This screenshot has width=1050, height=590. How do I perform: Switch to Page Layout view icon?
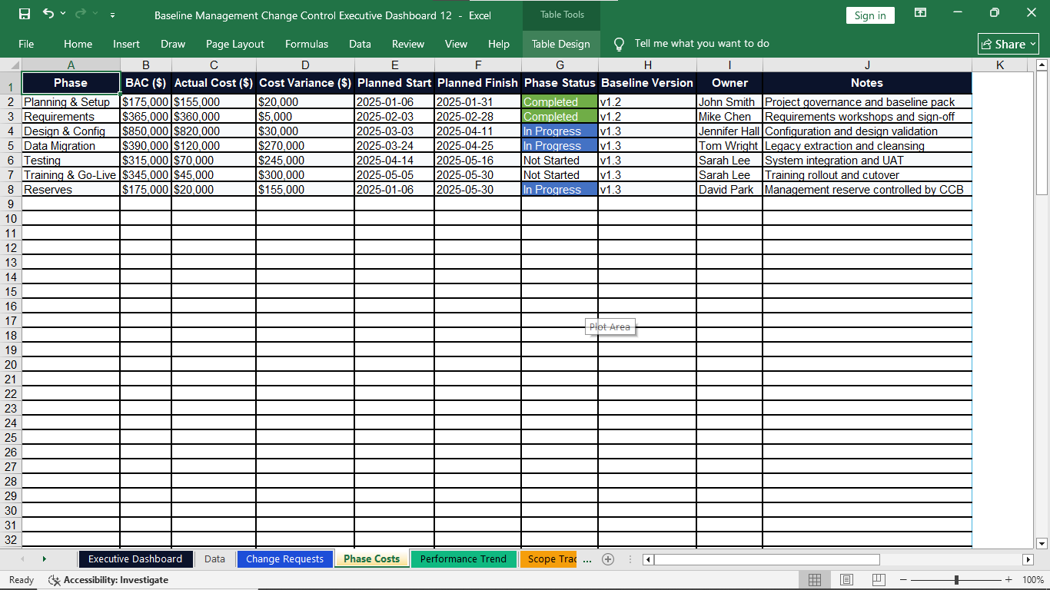(846, 580)
